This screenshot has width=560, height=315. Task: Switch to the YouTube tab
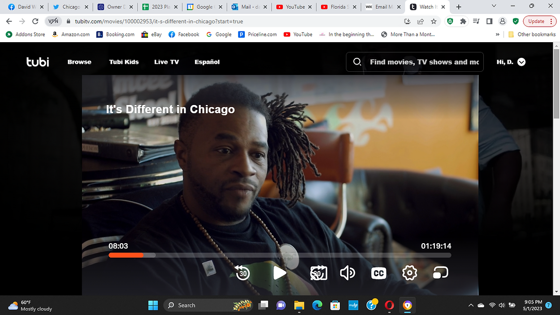coord(294,7)
